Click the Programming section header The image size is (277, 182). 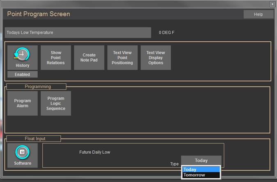(x=38, y=86)
